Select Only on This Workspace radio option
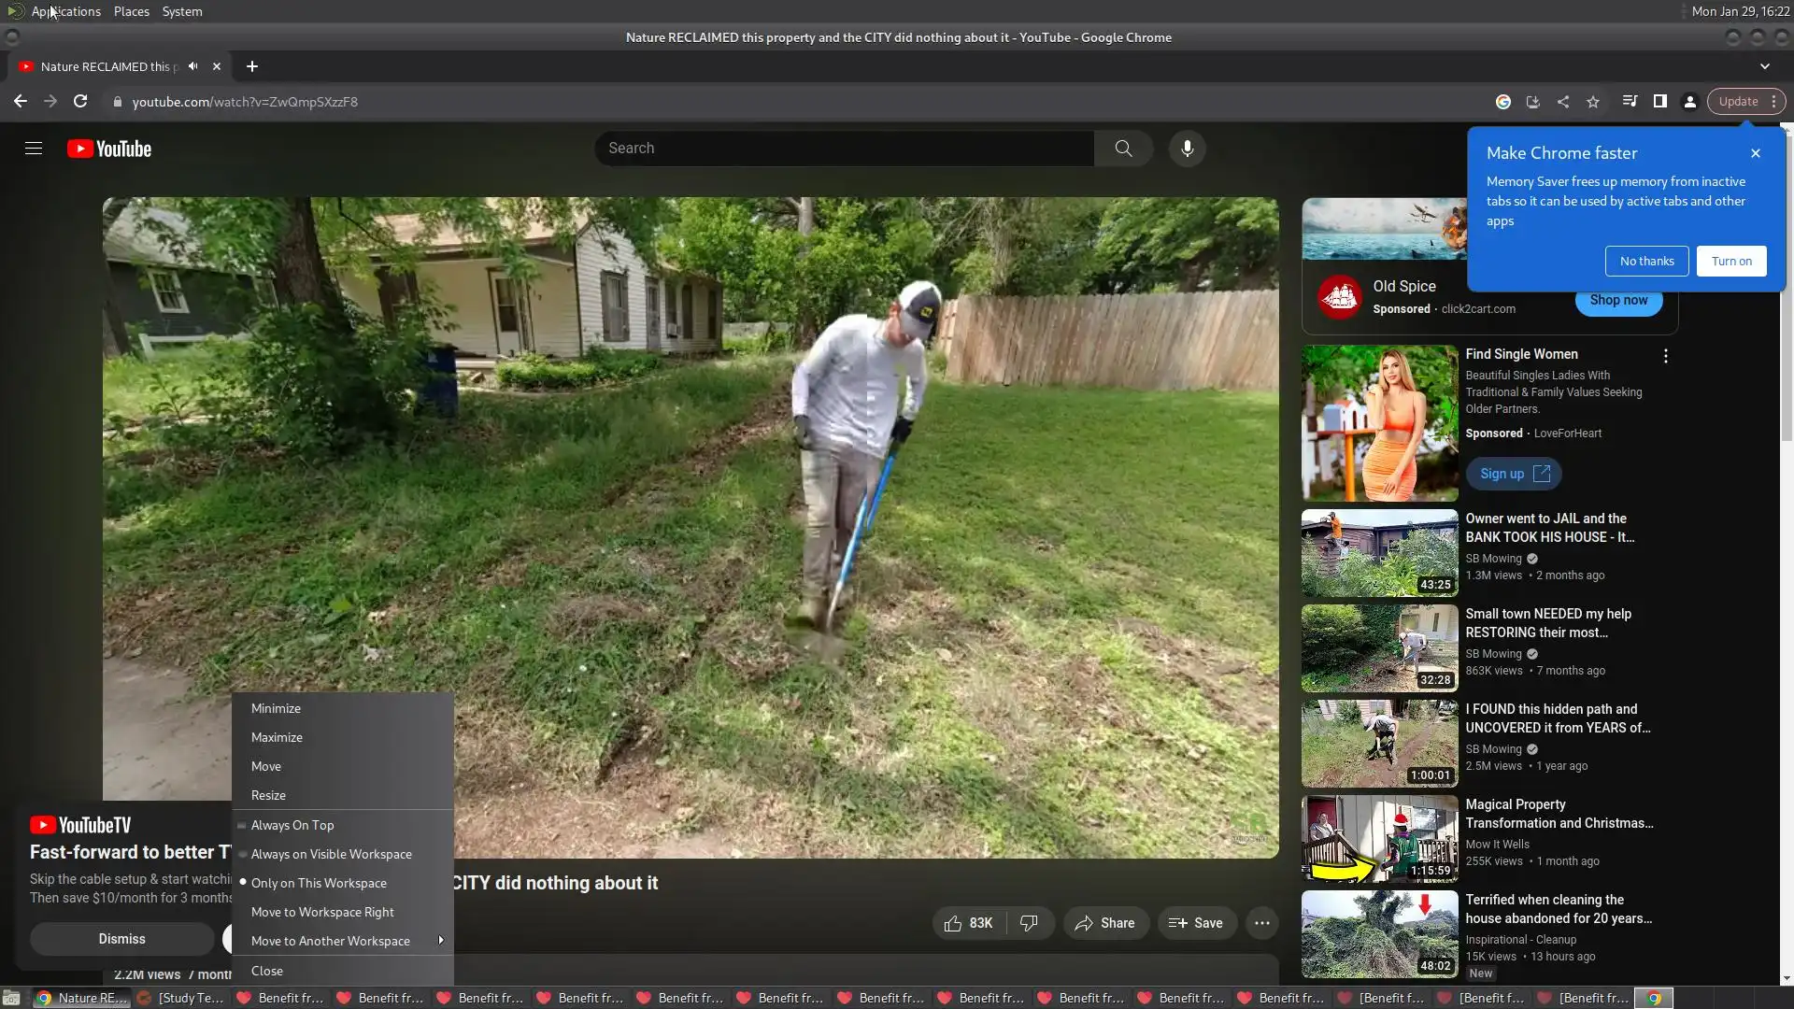Image resolution: width=1794 pixels, height=1009 pixels. coord(319,883)
